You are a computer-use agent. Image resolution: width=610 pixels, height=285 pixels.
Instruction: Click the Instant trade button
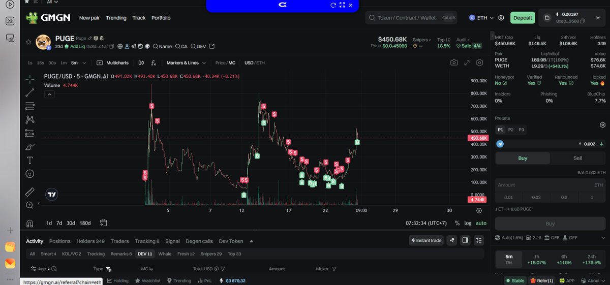426,240
